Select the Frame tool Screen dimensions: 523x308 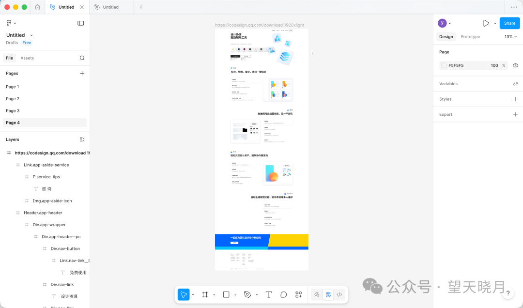pos(205,294)
